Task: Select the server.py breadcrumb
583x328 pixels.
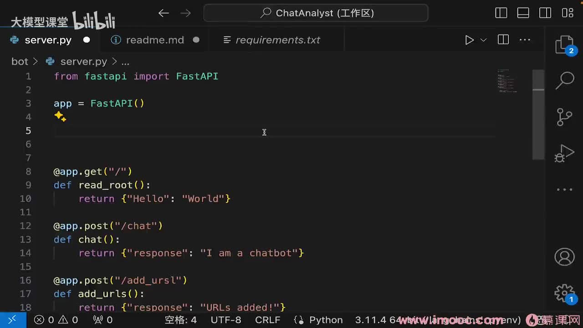Action: click(83, 61)
